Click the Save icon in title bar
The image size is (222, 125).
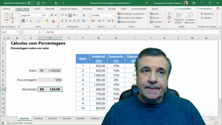pos(38,3)
